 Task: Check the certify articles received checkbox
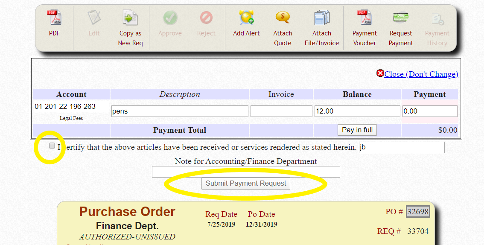(52, 146)
